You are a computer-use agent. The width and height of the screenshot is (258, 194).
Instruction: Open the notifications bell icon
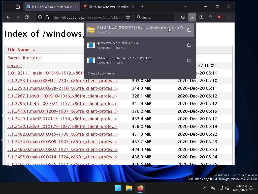[x=251, y=188]
